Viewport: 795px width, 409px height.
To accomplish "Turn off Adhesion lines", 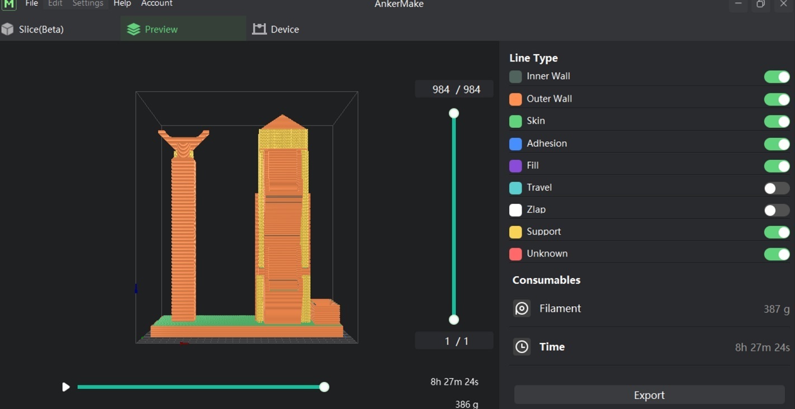I will [x=777, y=144].
